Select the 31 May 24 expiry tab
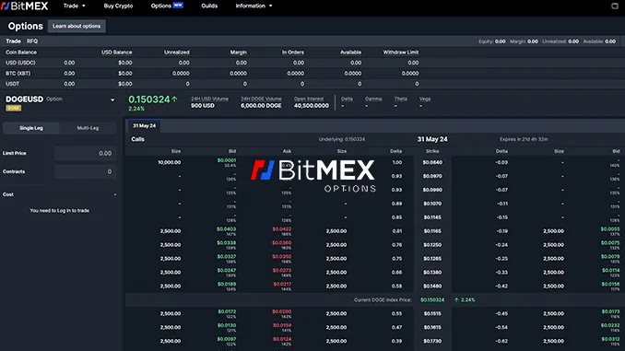The image size is (625, 351). pos(144,126)
